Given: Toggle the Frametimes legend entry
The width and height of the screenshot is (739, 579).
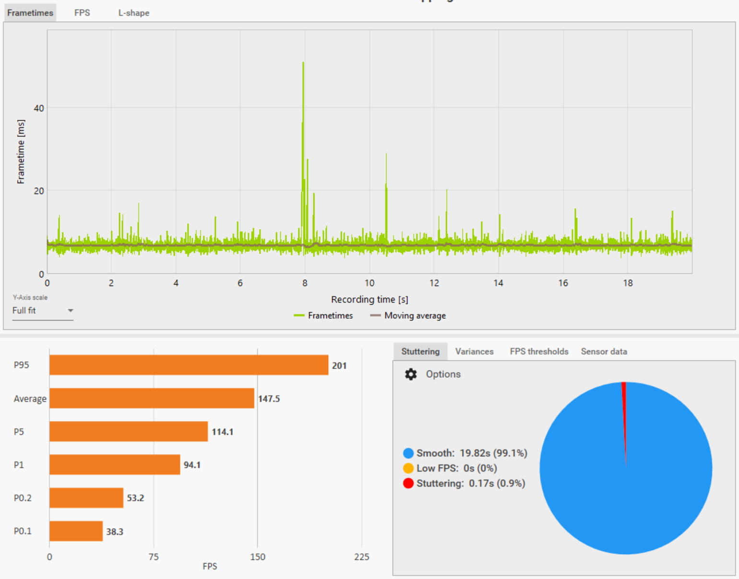Looking at the screenshot, I should [323, 315].
